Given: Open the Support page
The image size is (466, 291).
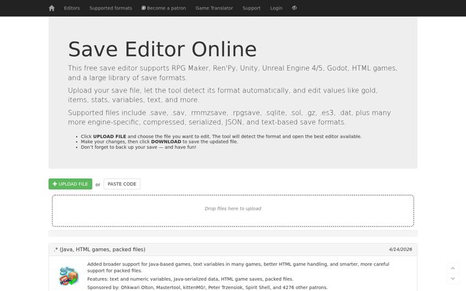Looking at the screenshot, I should coord(251,8).
